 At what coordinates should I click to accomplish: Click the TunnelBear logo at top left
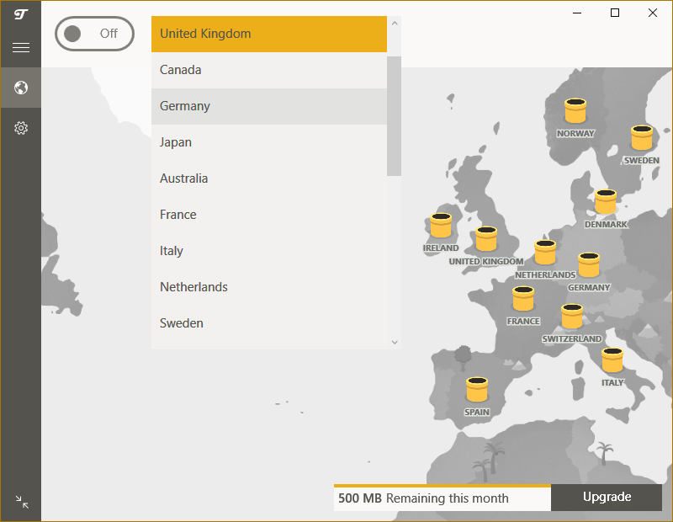pos(21,14)
